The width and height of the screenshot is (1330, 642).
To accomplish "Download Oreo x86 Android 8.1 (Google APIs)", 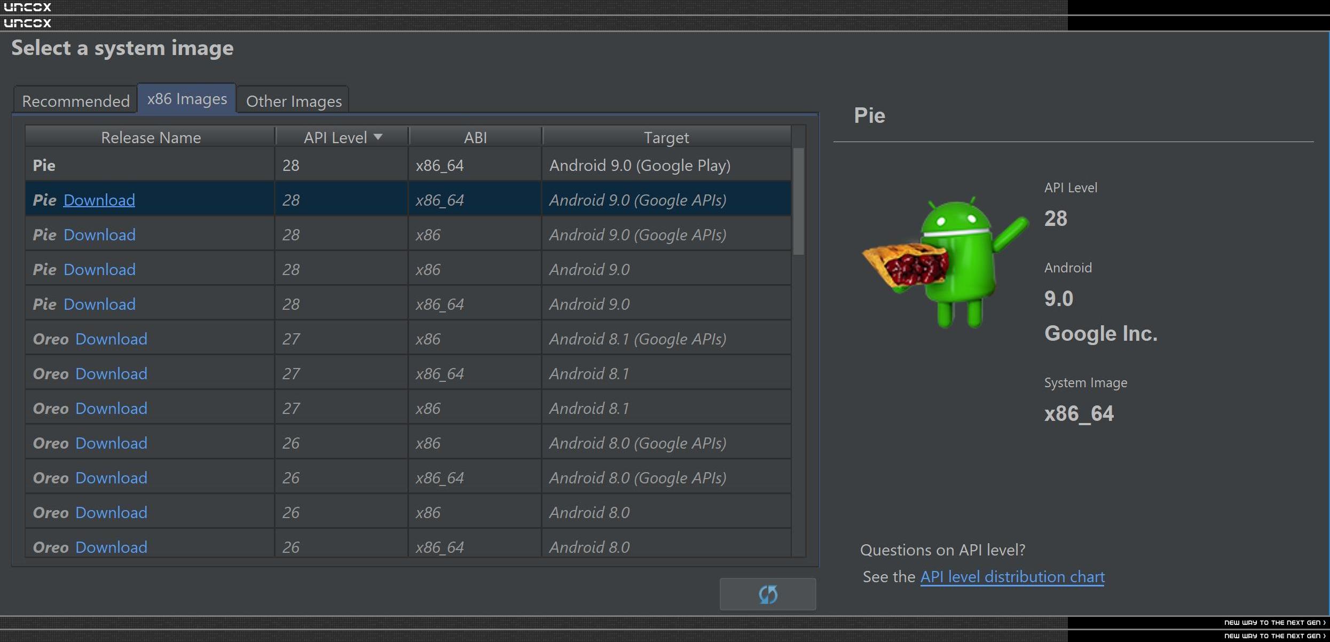I will (x=111, y=339).
